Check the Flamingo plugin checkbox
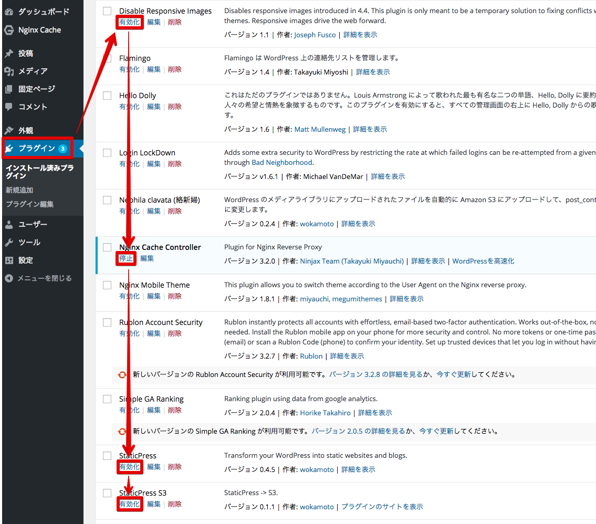Image resolution: width=596 pixels, height=524 pixels. (107, 58)
